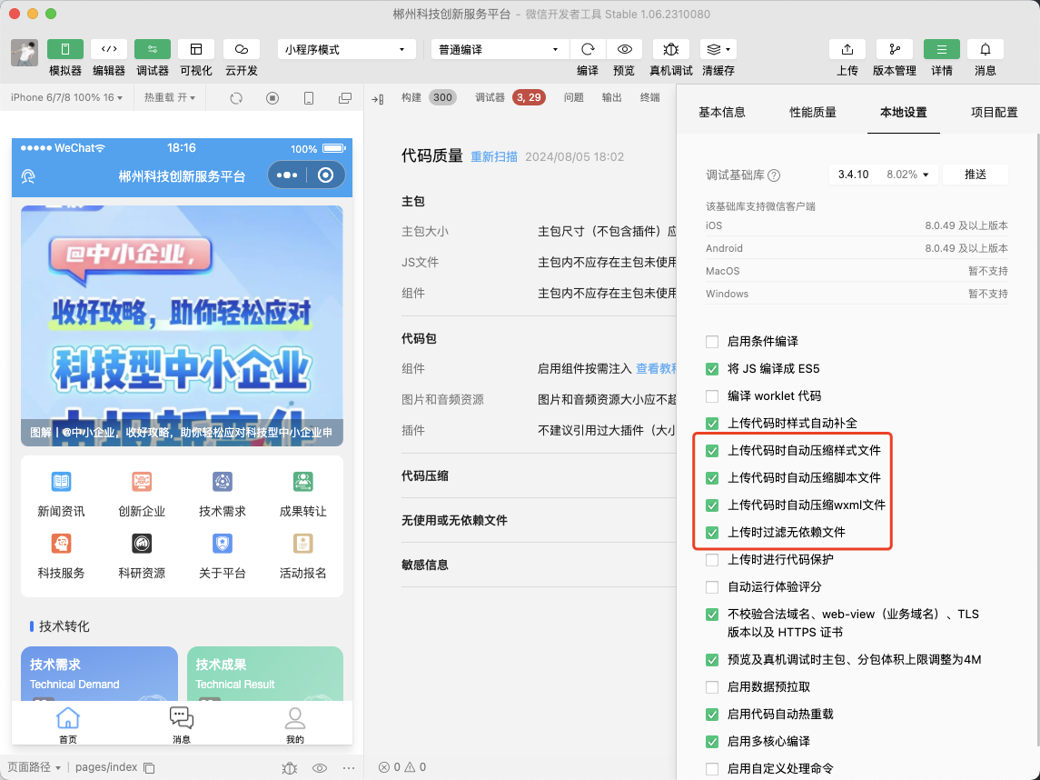Viewport: 1040px width, 780px height.
Task: Expand the 清缓存 dropdown arrow
Action: pos(728,49)
